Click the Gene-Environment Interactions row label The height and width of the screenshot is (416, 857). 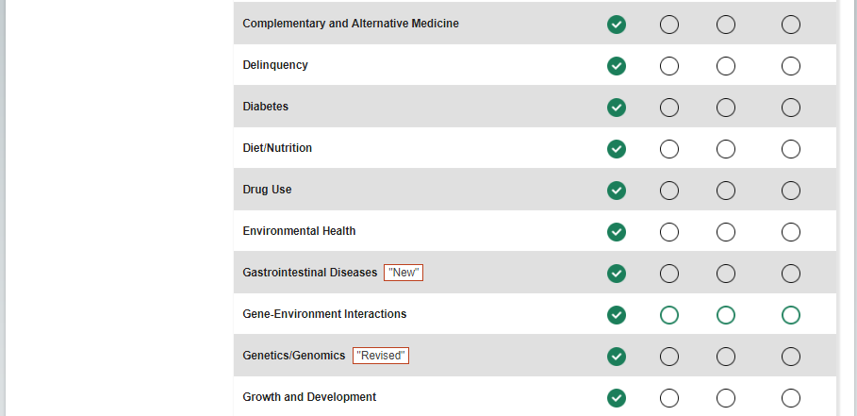pyautogui.click(x=324, y=314)
